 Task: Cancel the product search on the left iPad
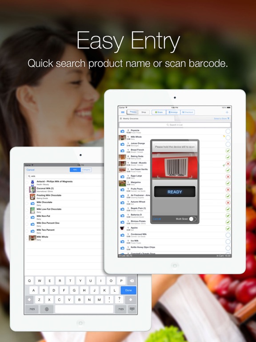click(x=31, y=170)
